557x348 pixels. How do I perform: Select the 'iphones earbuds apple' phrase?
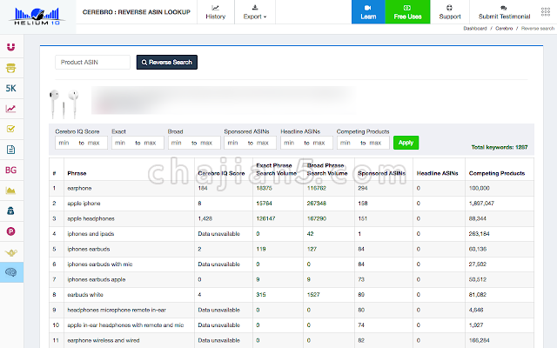click(x=97, y=279)
